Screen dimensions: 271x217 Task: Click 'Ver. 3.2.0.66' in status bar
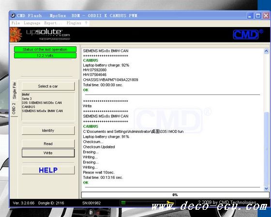24,203
